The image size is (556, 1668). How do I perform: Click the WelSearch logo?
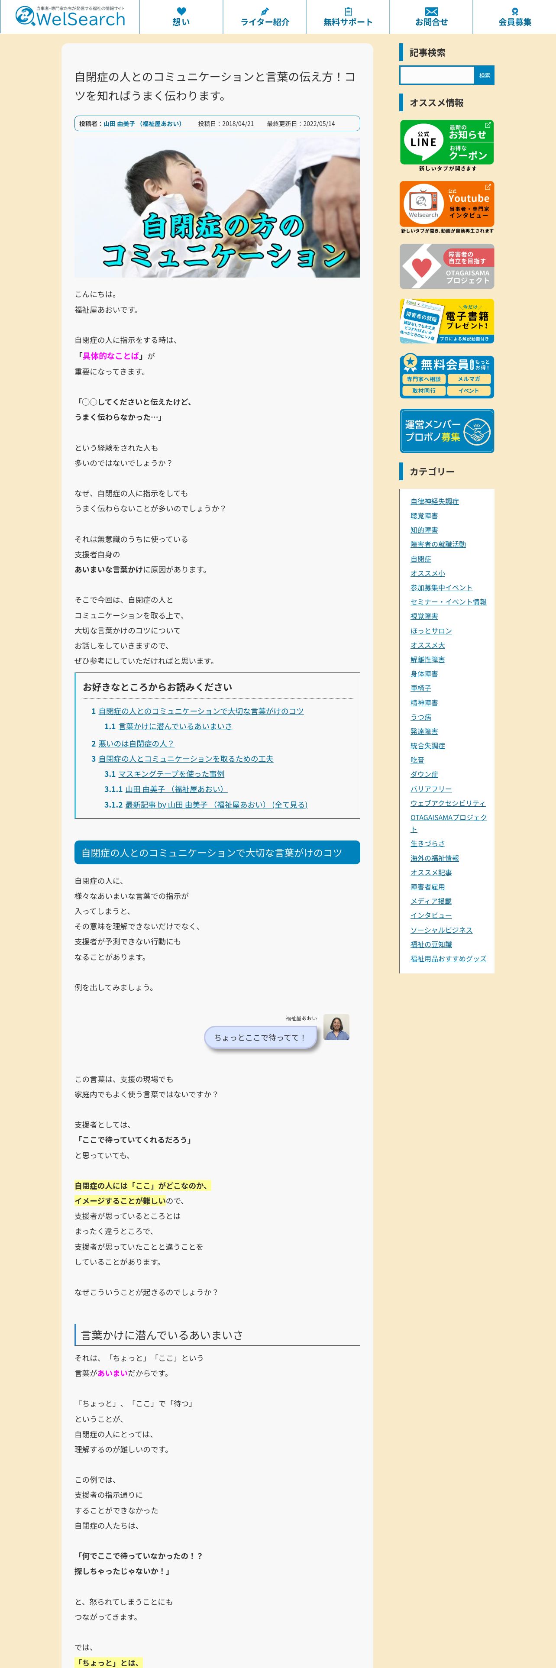point(70,17)
